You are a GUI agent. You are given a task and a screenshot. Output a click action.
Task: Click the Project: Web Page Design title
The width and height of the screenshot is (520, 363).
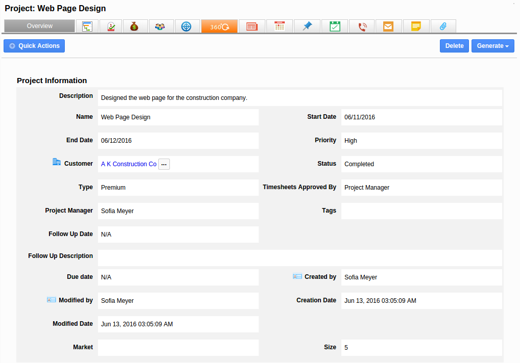click(55, 8)
